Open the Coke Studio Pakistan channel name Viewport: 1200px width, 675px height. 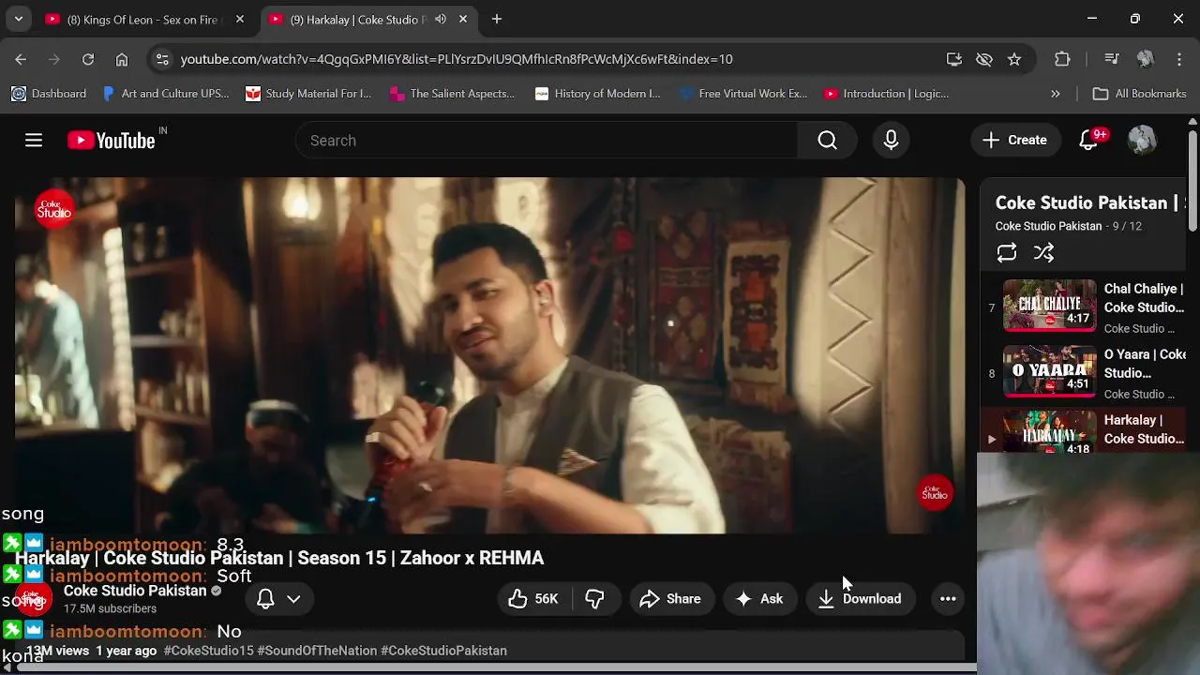pyautogui.click(x=135, y=591)
